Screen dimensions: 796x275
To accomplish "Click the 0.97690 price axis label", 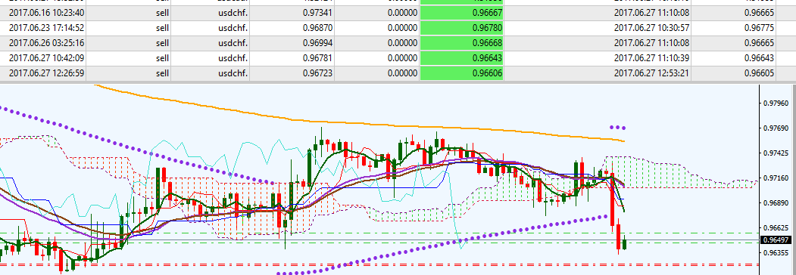I will click(776, 128).
